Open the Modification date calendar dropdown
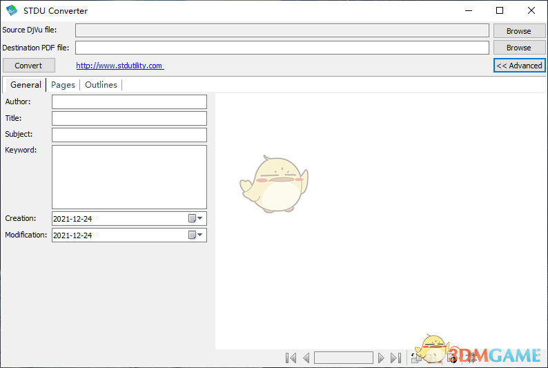 click(x=196, y=235)
